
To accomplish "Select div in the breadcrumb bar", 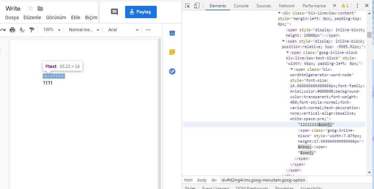I will point(214,180).
